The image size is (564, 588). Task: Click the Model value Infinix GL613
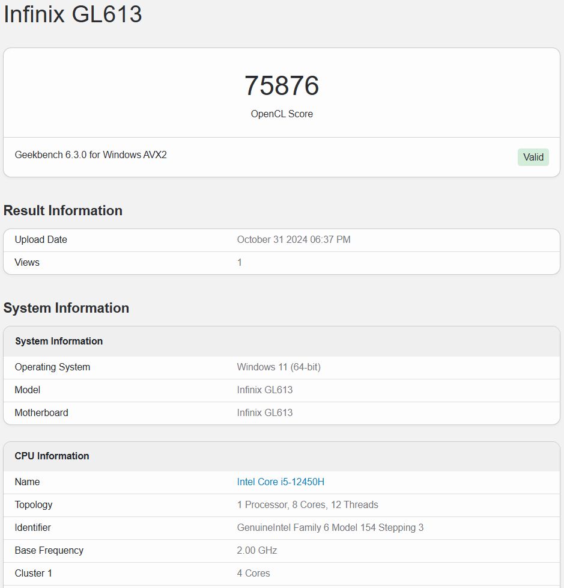[264, 390]
